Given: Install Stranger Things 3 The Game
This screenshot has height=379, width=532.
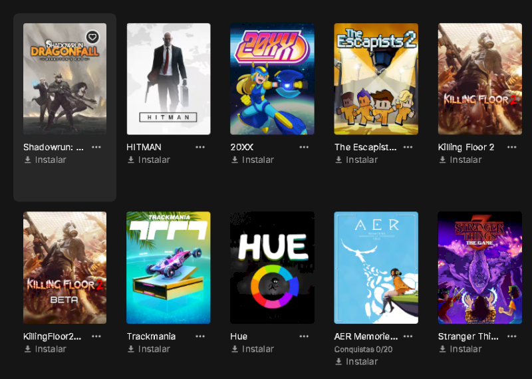Looking at the screenshot, I should 460,349.
